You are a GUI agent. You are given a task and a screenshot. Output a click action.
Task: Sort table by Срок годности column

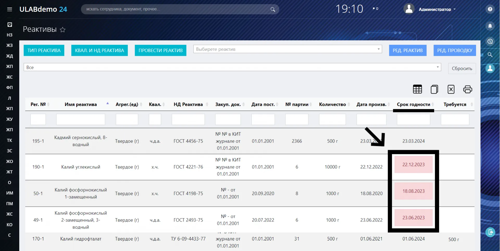[414, 104]
